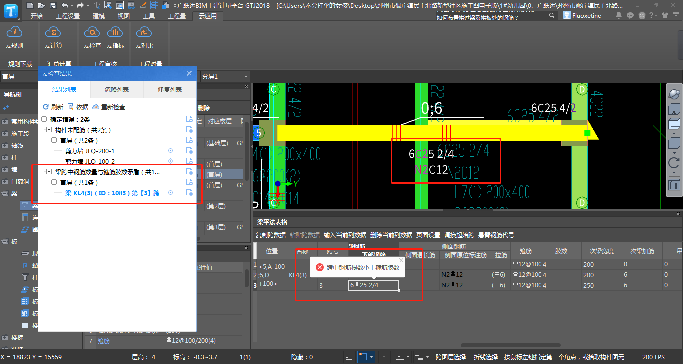The width and height of the screenshot is (683, 364).
Task: Collapse the 构件未配筋 (共2条) node
Action: 49,130
